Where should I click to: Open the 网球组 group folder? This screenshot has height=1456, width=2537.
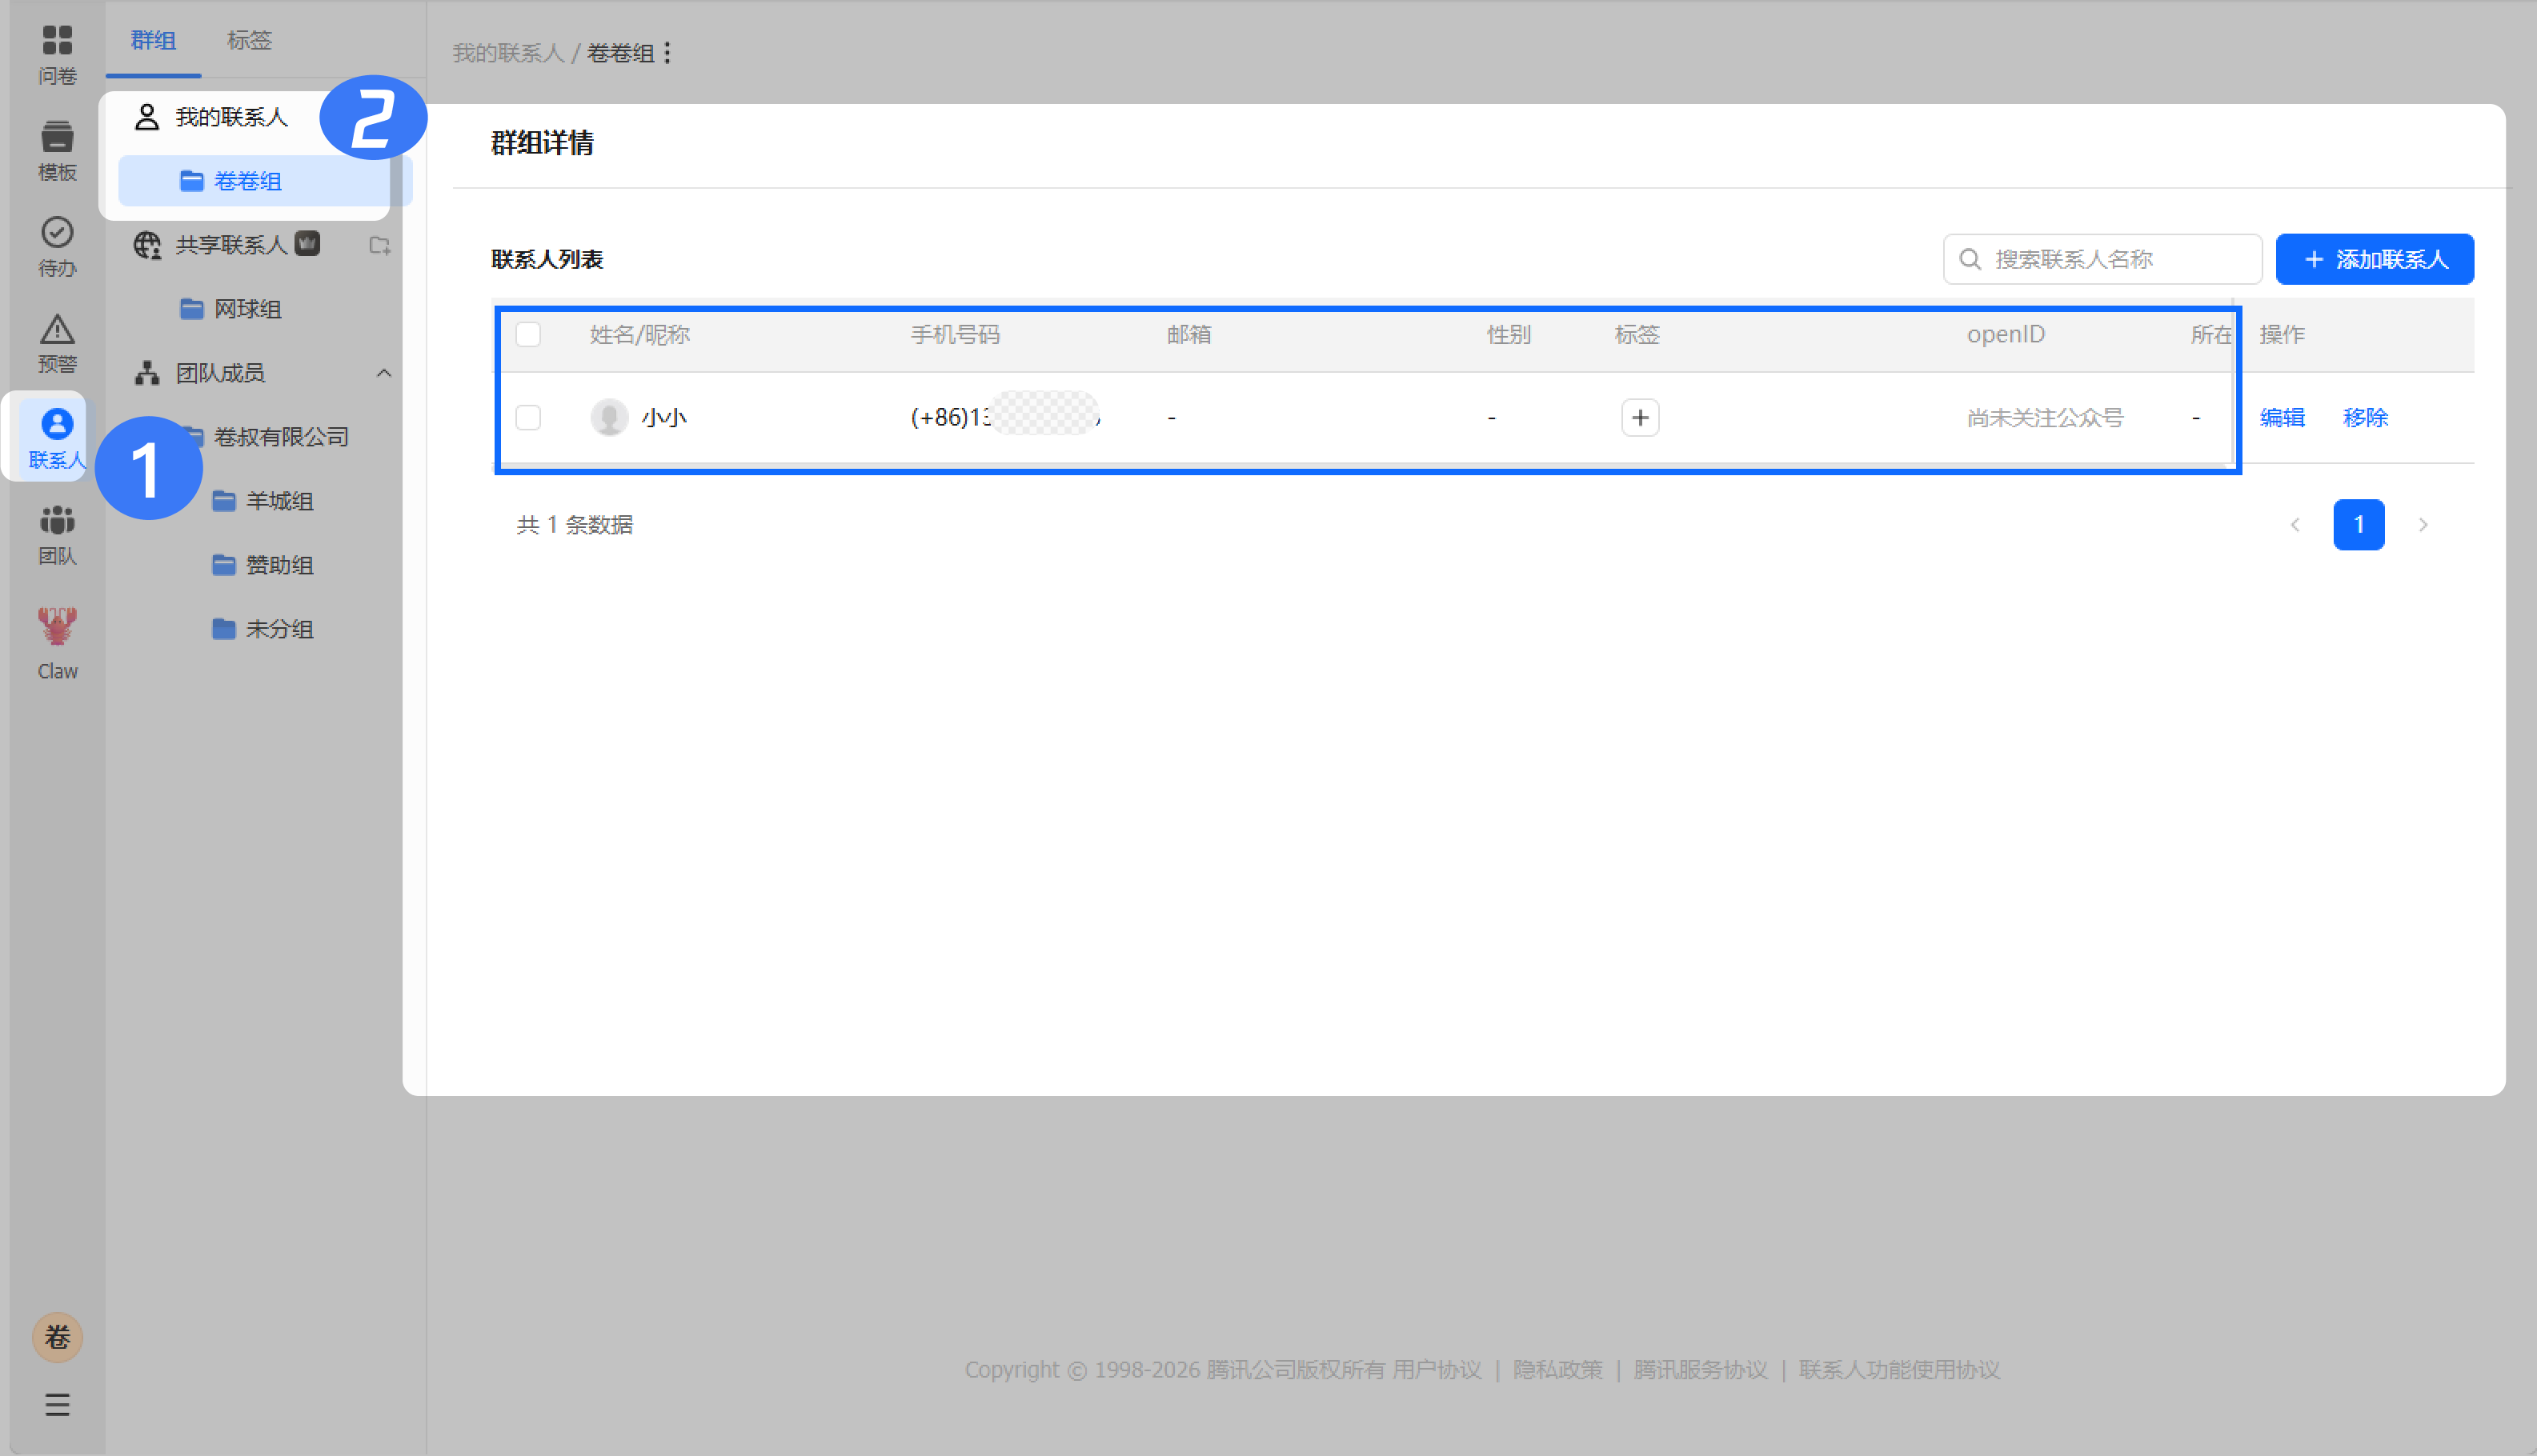tap(247, 309)
